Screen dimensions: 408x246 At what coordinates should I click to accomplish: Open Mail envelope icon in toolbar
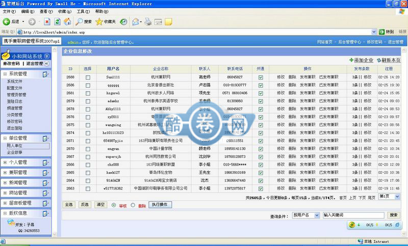[x=135, y=22]
